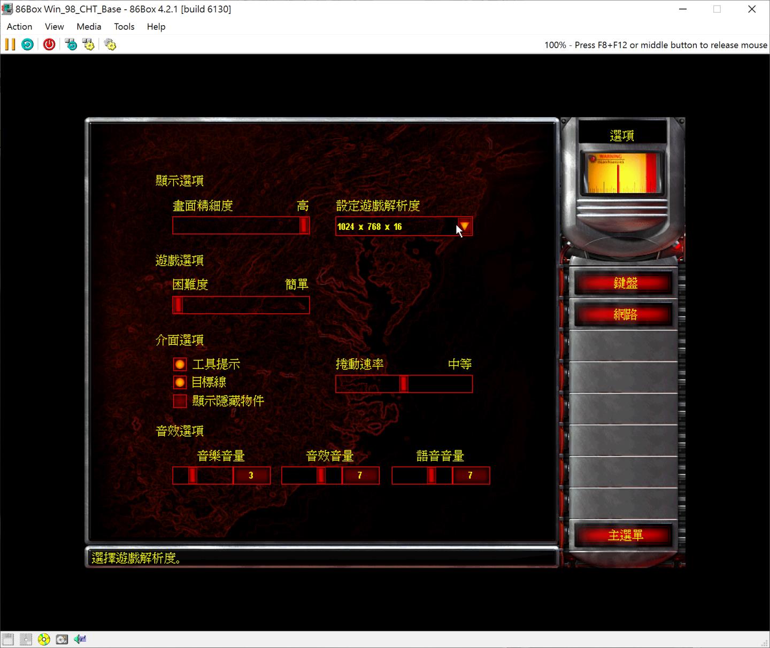Send Ctrl+Alt+Del toolbar icon

coord(71,44)
